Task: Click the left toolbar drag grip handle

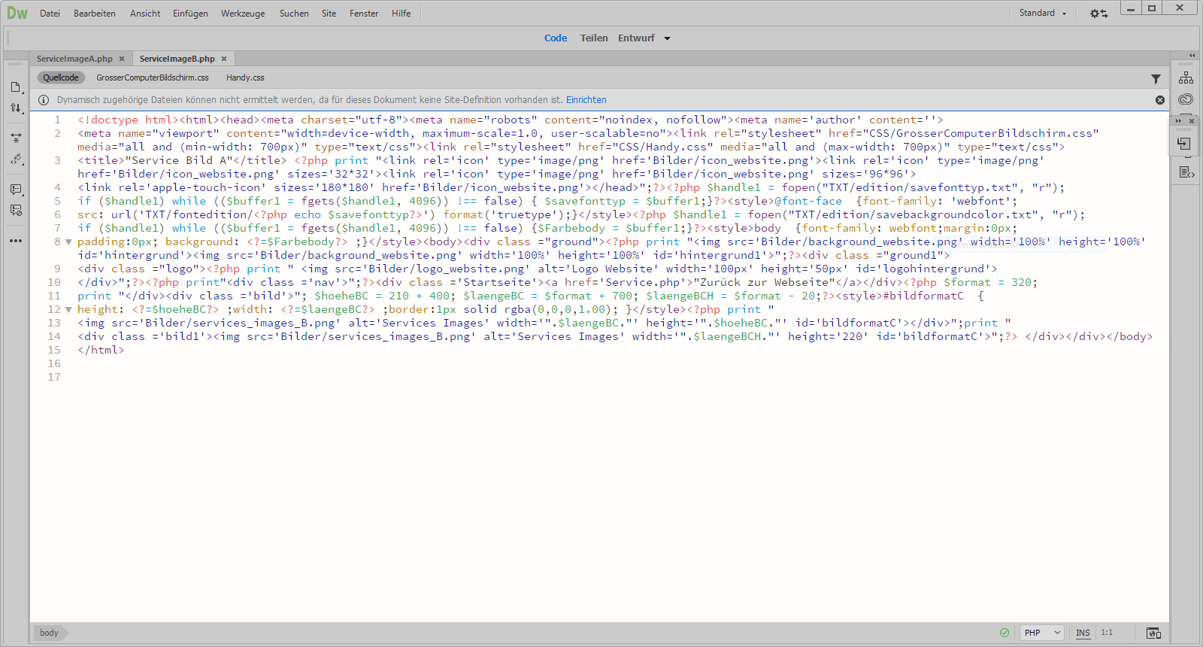Action: tap(16, 65)
